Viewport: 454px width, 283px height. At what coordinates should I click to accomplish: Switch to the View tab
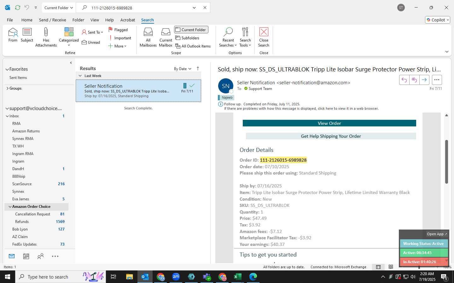(x=95, y=20)
